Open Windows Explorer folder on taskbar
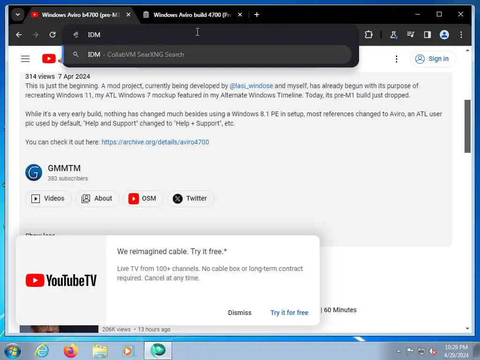Viewport: 480px width, 360px height. [100, 351]
